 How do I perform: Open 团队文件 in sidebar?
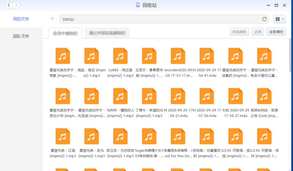(x=21, y=36)
